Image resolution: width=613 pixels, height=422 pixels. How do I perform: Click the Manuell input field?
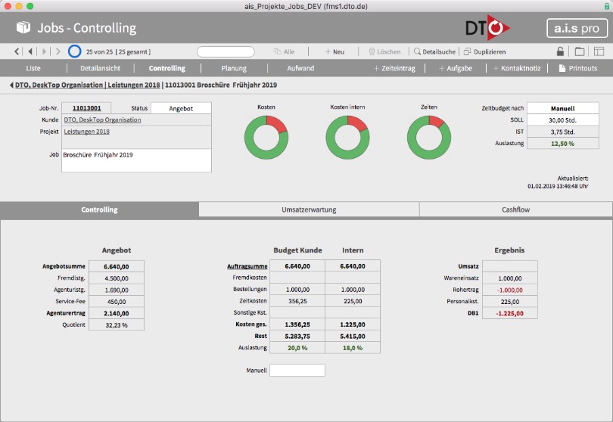[x=297, y=370]
